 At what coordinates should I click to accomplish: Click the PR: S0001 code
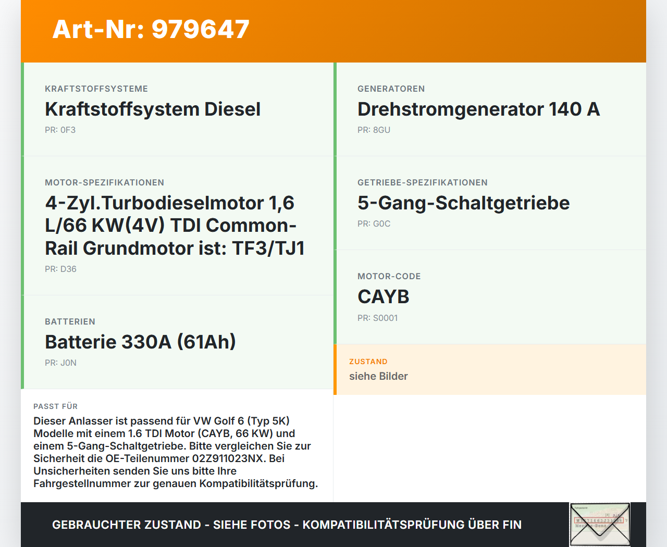pos(377,318)
